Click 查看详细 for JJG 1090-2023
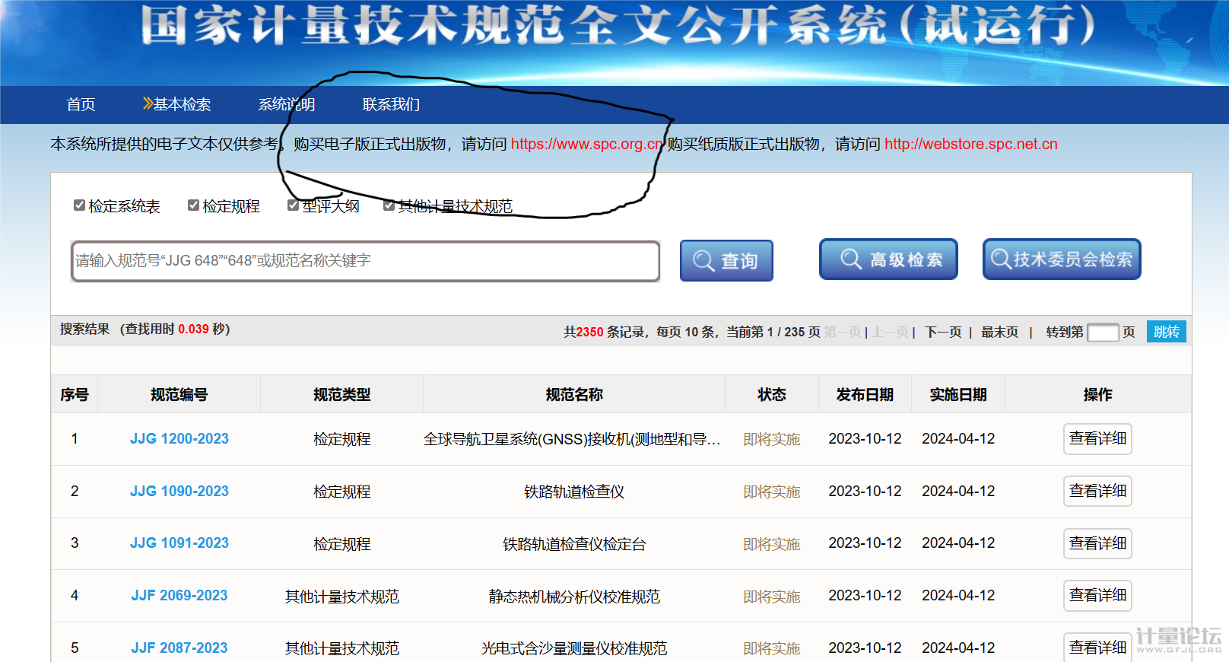This screenshot has height=662, width=1229. coord(1097,492)
